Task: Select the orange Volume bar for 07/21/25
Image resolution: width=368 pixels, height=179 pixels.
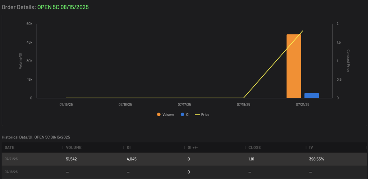Action: pyautogui.click(x=294, y=66)
